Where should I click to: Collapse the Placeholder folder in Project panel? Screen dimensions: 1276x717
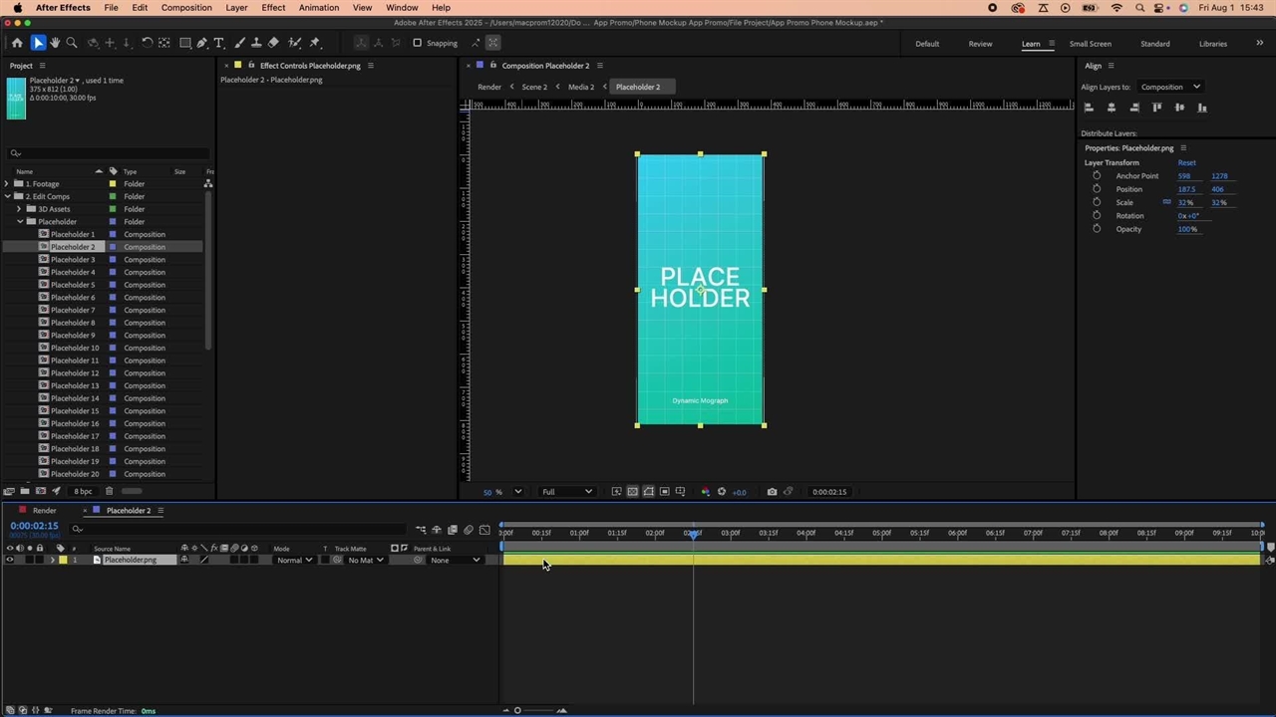point(19,222)
